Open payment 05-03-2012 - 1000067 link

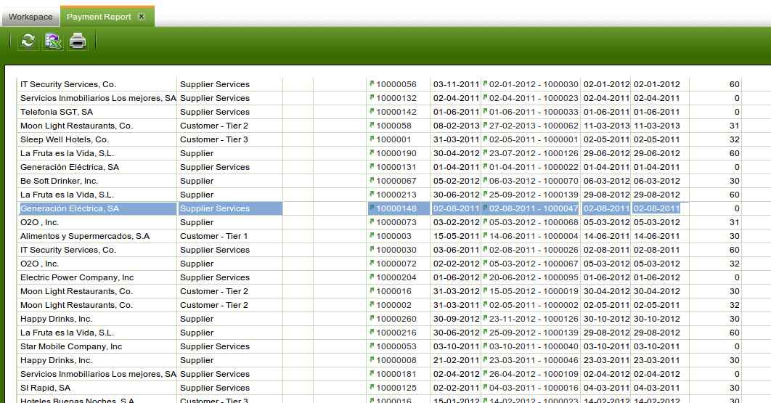point(534,264)
